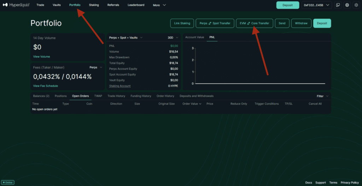Image resolution: width=362 pixels, height=186 pixels.
Task: Expand the Perps + Spot + Vaults selector
Action: (126, 37)
